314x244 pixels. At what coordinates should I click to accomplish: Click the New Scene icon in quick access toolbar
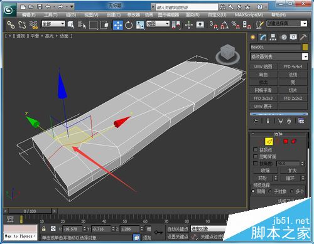23,7
